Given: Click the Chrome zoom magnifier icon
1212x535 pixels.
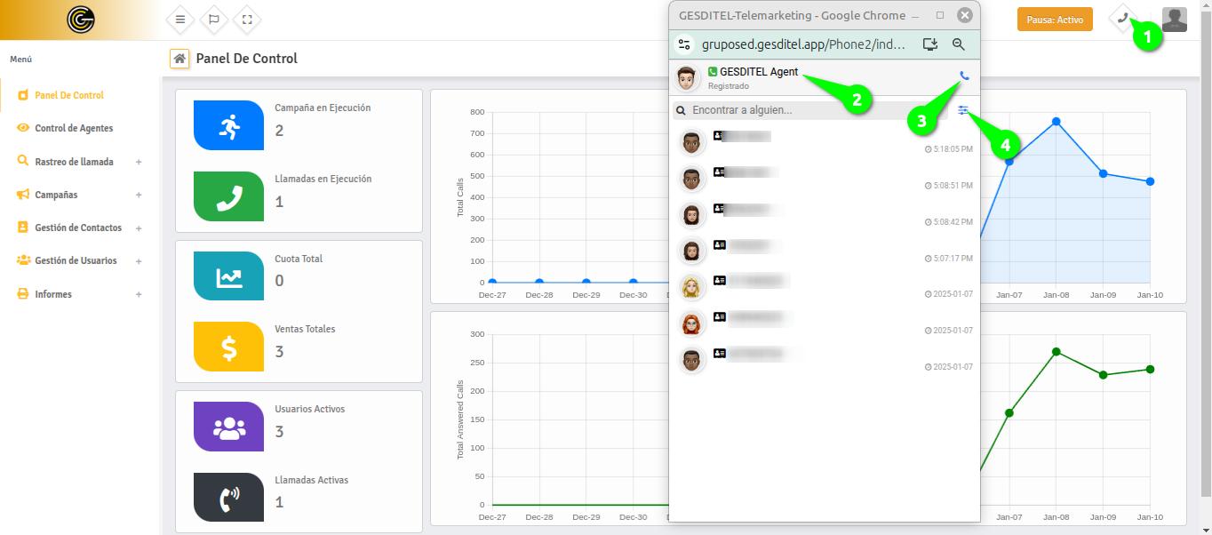Looking at the screenshot, I should 958,44.
